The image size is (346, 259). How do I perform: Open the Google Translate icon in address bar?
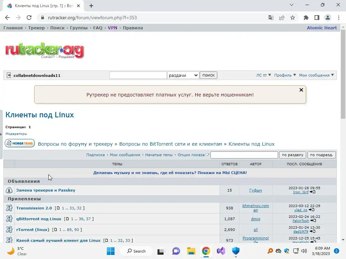tap(271, 18)
